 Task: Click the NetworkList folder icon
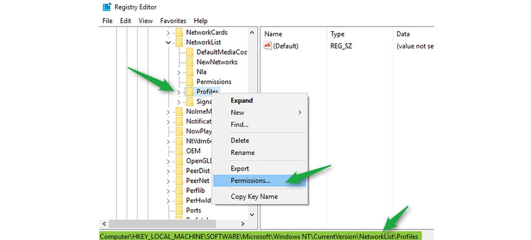tap(179, 42)
